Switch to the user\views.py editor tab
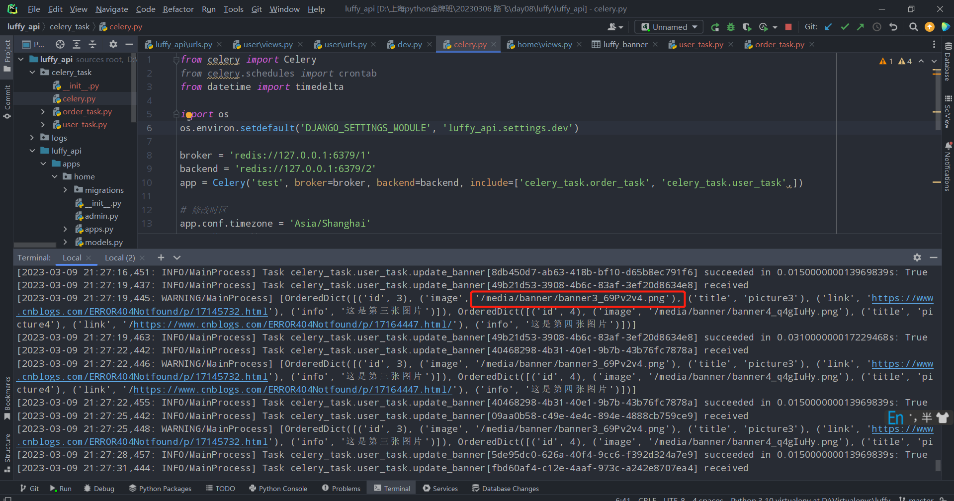Viewport: 954px width, 501px height. click(x=267, y=44)
